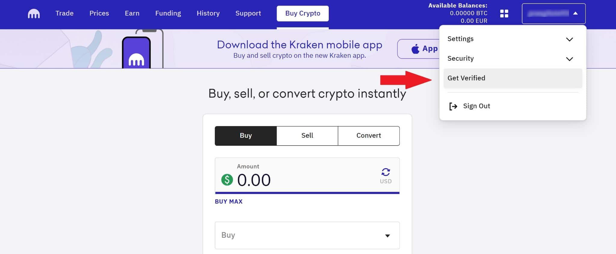Expand the Security section chevron
Viewport: 616px width, 254px height.
pyautogui.click(x=569, y=59)
